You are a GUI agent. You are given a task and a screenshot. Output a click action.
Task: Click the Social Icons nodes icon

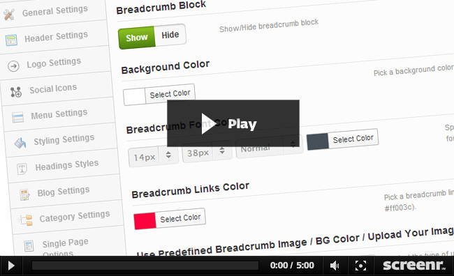[16, 92]
